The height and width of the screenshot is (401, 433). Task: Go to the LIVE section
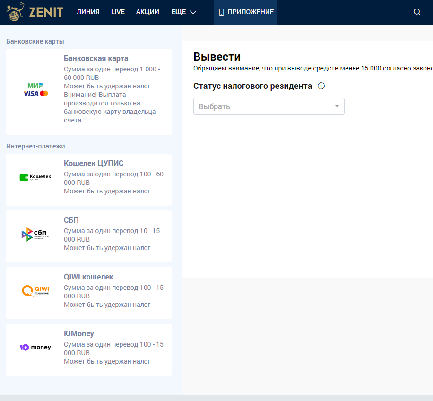tap(118, 12)
